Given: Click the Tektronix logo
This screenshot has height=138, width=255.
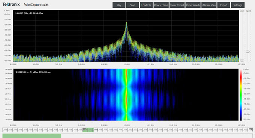Looking at the screenshot, I should pos(11,4).
